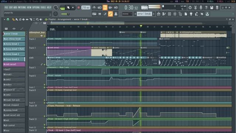Toggle the metronome icon
Viewport: 236px width, 133px height.
(94, 7)
